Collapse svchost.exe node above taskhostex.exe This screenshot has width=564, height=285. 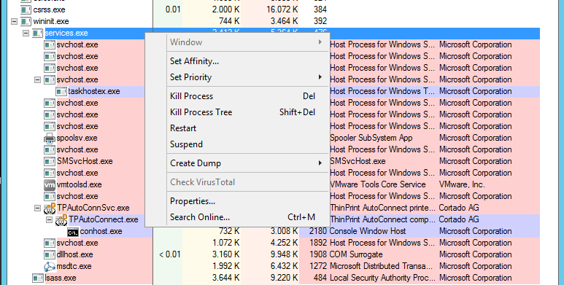point(37,79)
